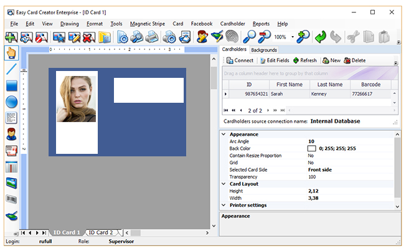406x251 pixels.
Task: Click the Delete cardholder button
Action: (x=355, y=60)
